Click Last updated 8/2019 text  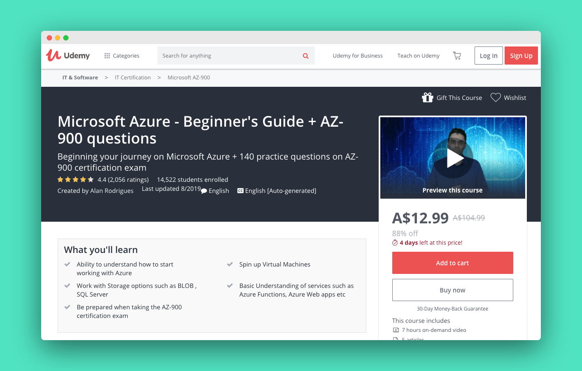[x=171, y=189]
